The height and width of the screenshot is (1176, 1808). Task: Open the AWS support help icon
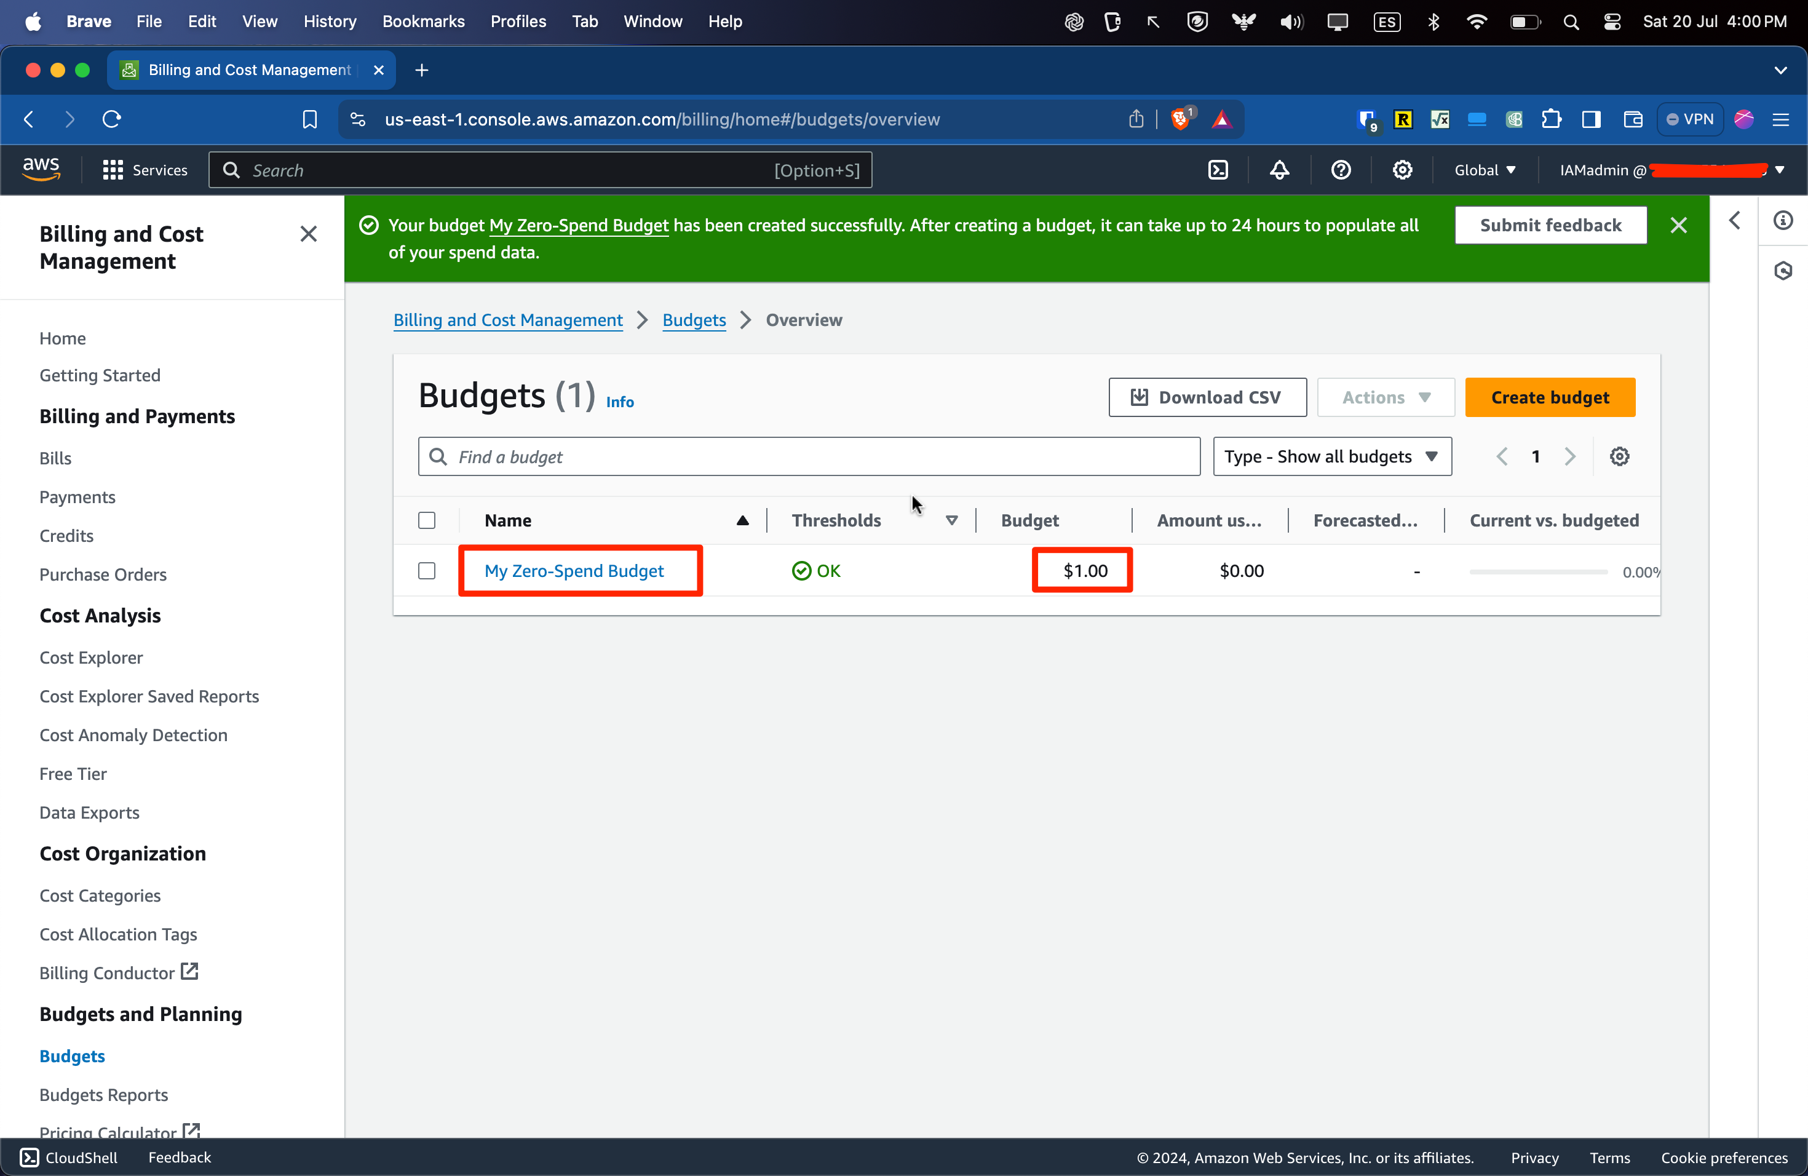point(1341,170)
